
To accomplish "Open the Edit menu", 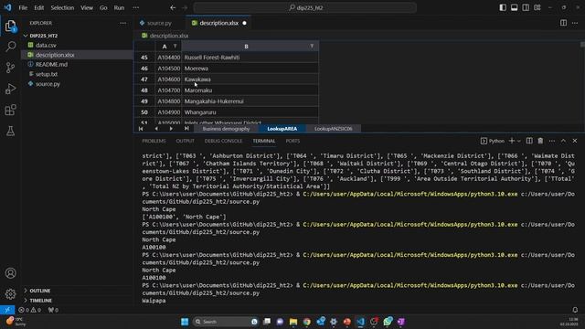I will point(38,7).
